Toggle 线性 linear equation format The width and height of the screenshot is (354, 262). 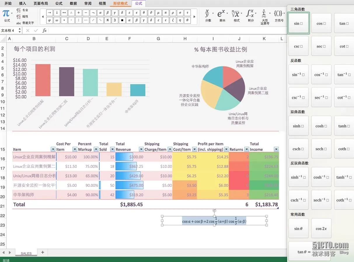(22, 16)
